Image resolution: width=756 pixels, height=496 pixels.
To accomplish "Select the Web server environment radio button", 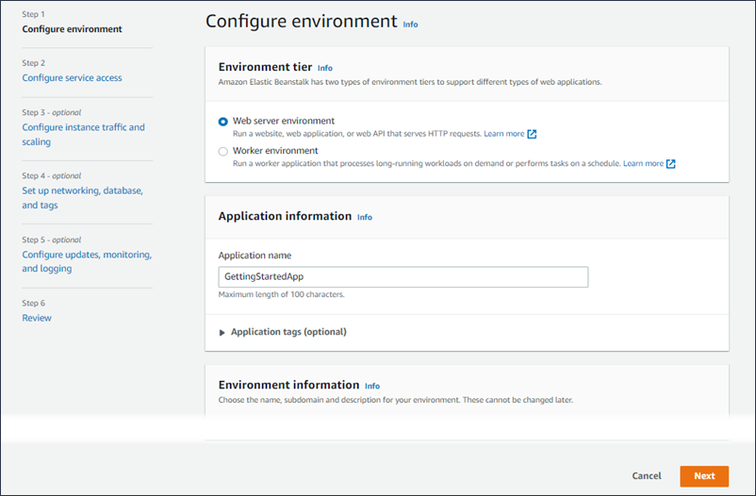I will [x=223, y=122].
